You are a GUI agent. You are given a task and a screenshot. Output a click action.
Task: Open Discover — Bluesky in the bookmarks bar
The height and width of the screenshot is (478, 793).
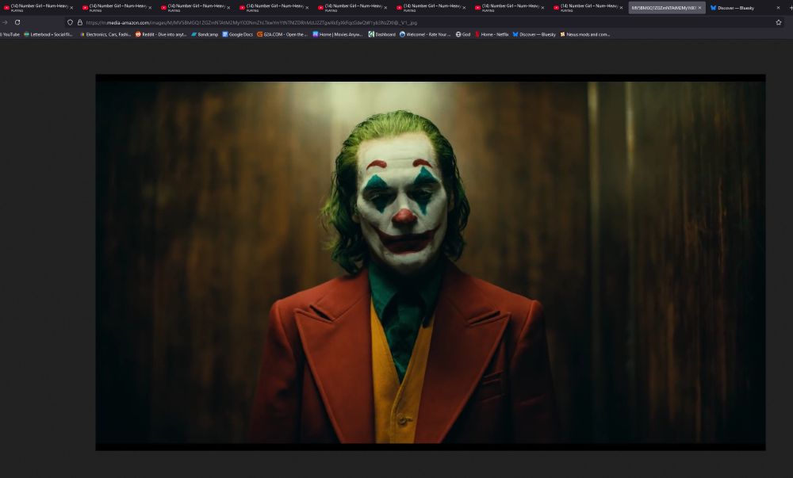pos(534,34)
